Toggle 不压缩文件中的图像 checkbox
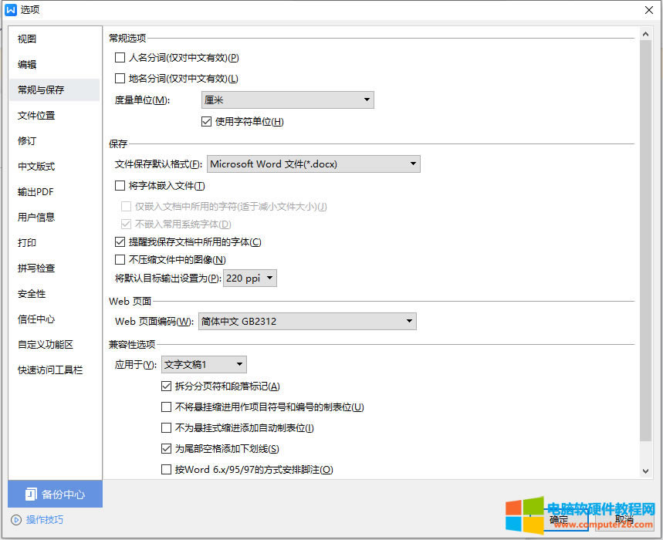 pos(120,260)
